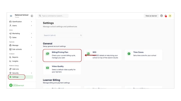181x101 pixels.
Task: Select Settings in the sidebar
Action: pos(21,77)
